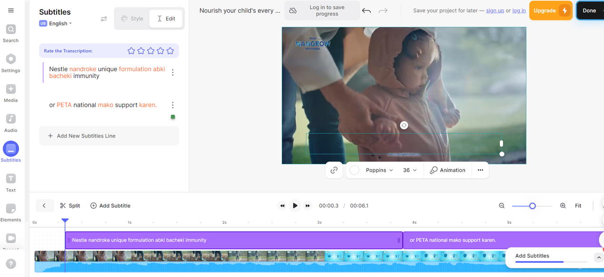Edit the project title field
The width and height of the screenshot is (604, 277).
pos(240,10)
